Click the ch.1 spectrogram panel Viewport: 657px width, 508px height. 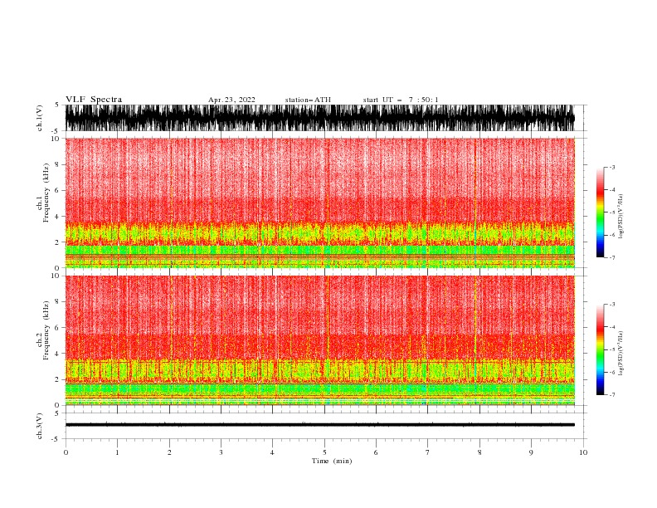pyautogui.click(x=319, y=203)
